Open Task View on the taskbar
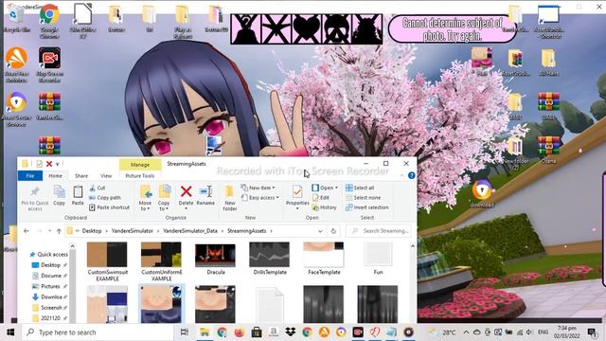This screenshot has width=606, height=341. tap(185, 332)
